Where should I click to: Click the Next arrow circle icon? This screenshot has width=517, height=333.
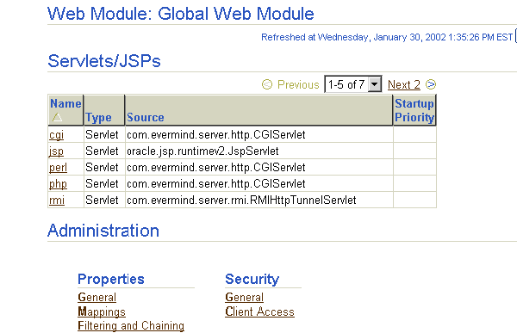[431, 84]
